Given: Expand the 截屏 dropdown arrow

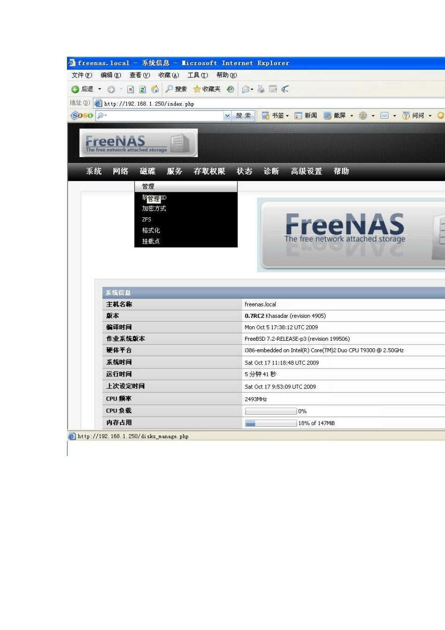Looking at the screenshot, I should pos(352,115).
